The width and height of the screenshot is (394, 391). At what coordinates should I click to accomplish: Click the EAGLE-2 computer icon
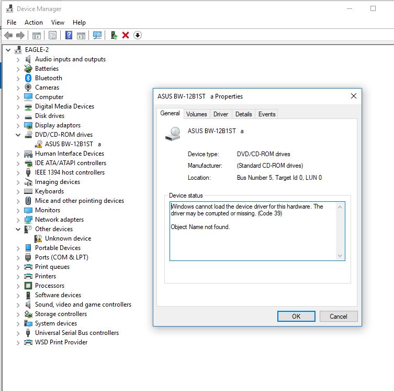point(18,50)
